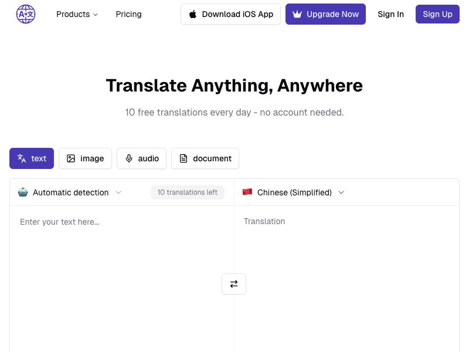The height and width of the screenshot is (352, 469).
Task: Click the Chinese flag icon
Action: [247, 192]
